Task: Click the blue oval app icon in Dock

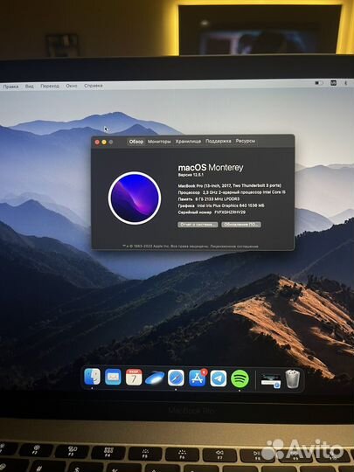Action: [155, 378]
